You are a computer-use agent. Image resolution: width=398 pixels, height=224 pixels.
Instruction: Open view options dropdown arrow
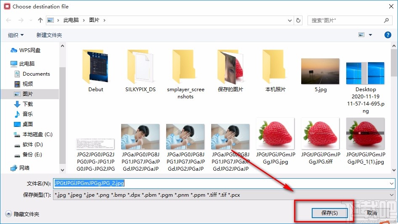pyautogui.click(x=370, y=35)
